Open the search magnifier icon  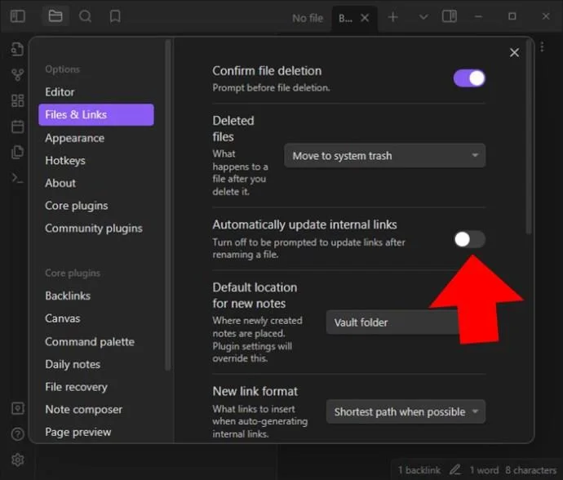point(85,16)
